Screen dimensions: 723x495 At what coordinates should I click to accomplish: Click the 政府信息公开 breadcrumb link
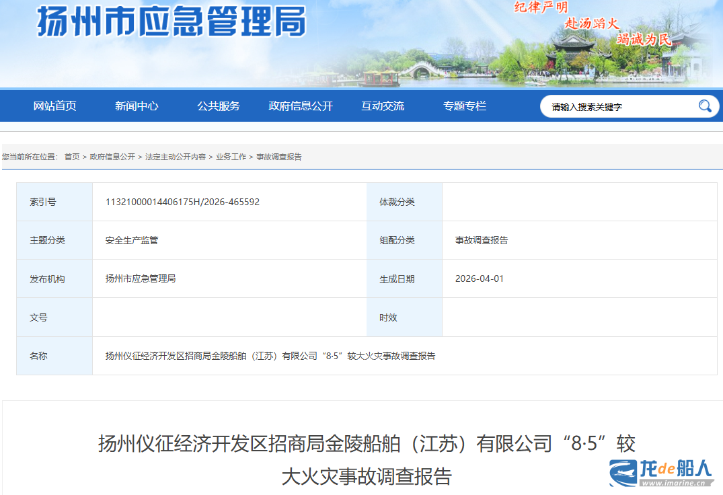point(112,157)
